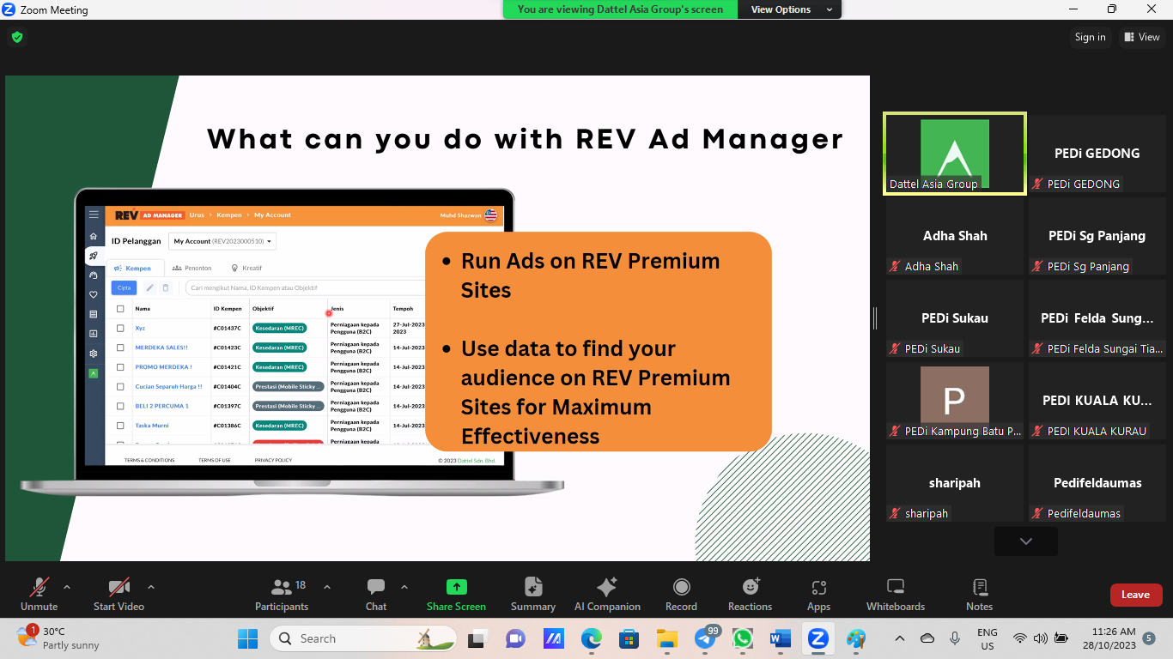Screen dimensions: 1173x659
Task: Open Whiteboards
Action: pos(896,595)
